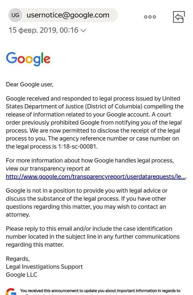Tap the UG sender avatar

(x=15, y=15)
